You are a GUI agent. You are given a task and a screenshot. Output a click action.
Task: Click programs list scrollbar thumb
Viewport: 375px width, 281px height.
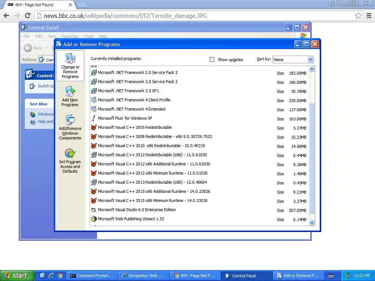point(312,158)
